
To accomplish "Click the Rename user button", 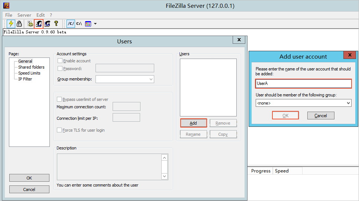I will pyautogui.click(x=193, y=134).
